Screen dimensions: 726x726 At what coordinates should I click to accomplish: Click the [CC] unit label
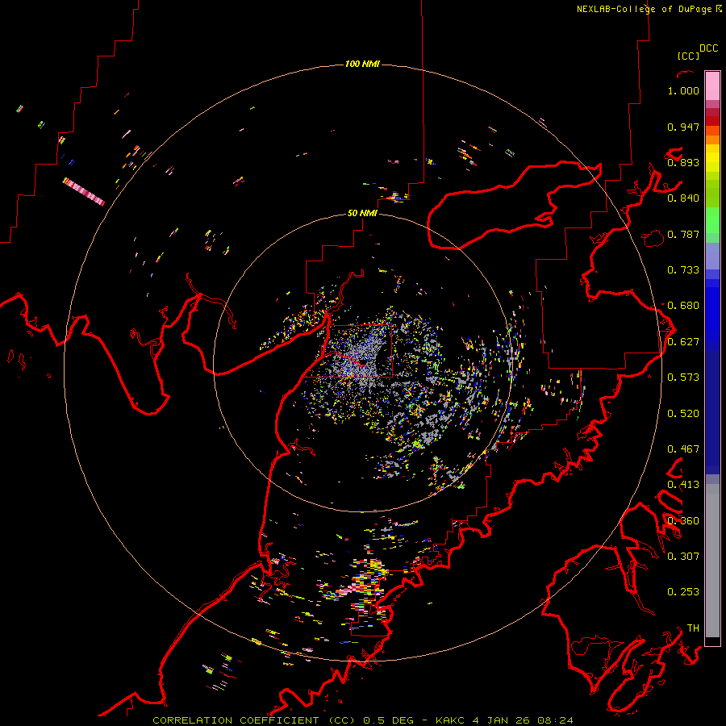(688, 56)
